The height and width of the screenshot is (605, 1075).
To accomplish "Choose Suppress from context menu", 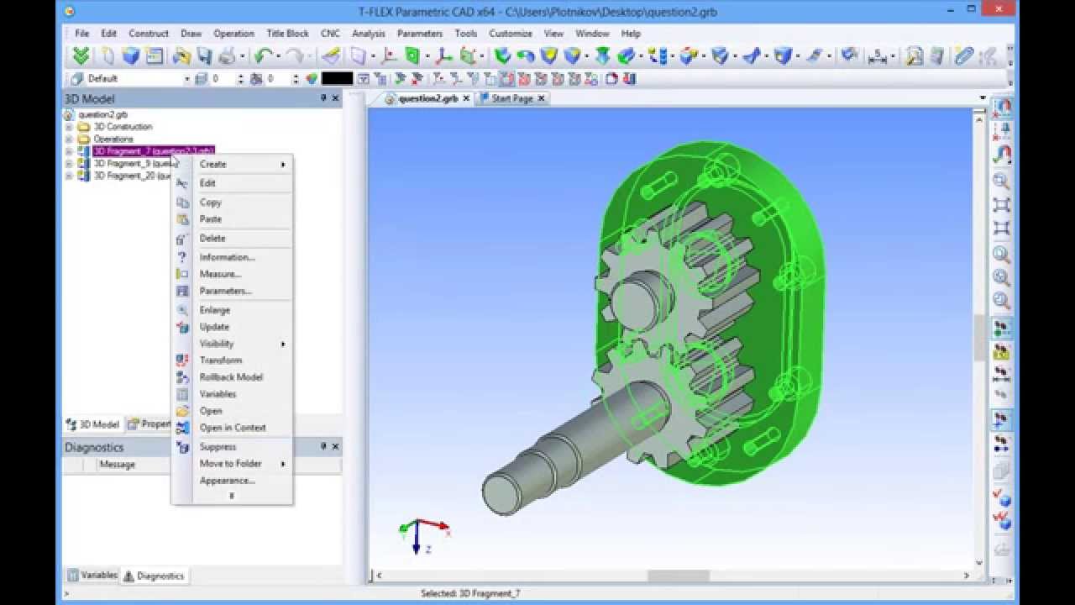I will (x=218, y=447).
